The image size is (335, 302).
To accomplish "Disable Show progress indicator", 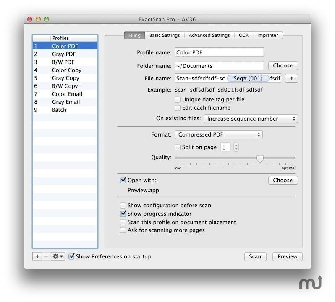I will pyautogui.click(x=123, y=214).
